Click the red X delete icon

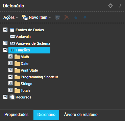pyautogui.click(x=67, y=17)
